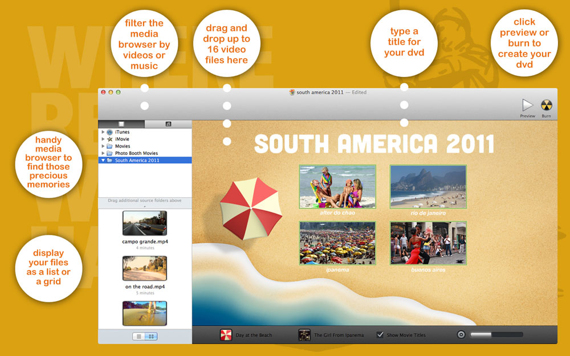This screenshot has height=356, width=570.
Task: Click the SOUTH AMERICA 2011 DVD title
Action: pyautogui.click(x=374, y=144)
